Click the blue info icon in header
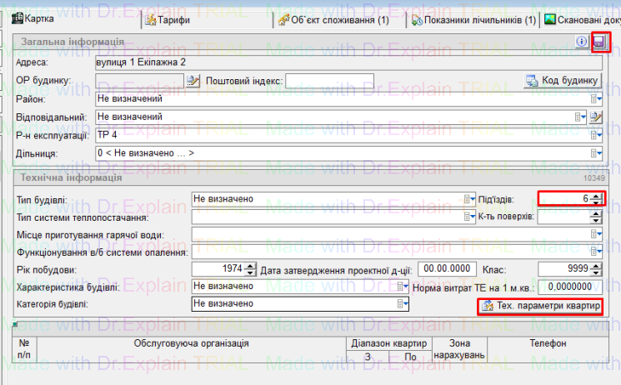This screenshot has height=385, width=621. (583, 42)
